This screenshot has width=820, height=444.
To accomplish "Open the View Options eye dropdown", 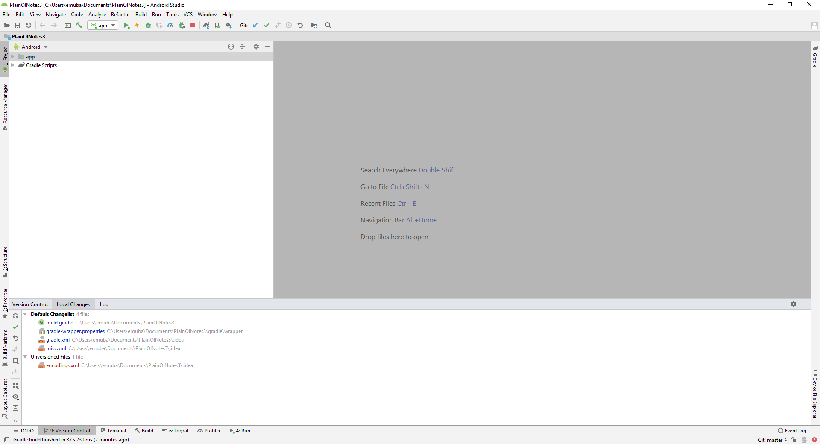I will pos(15,397).
